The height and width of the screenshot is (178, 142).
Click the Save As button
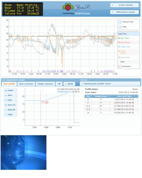(x=11, y=105)
